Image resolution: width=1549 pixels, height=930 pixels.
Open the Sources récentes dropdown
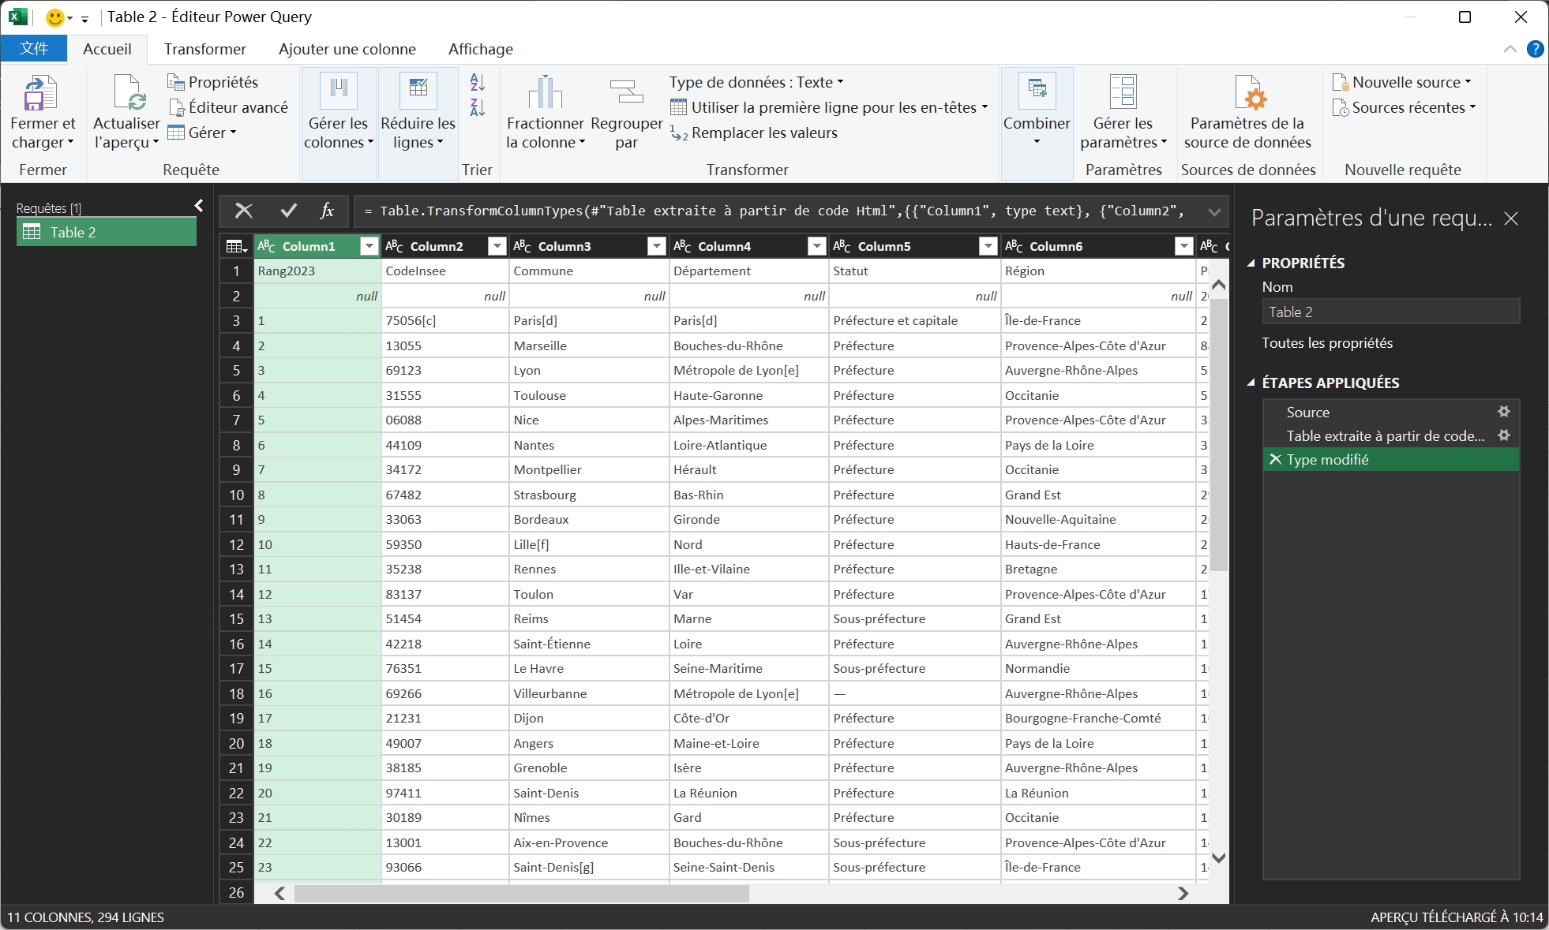[x=1404, y=107]
